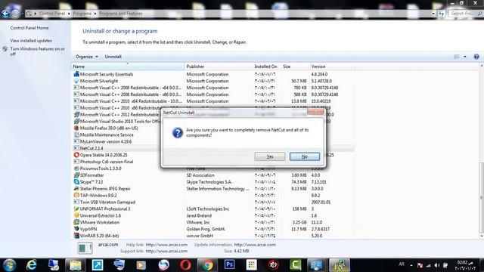This screenshot has width=484, height=272.
Task: Select the Opera Stable icon in list
Action: (x=76, y=155)
